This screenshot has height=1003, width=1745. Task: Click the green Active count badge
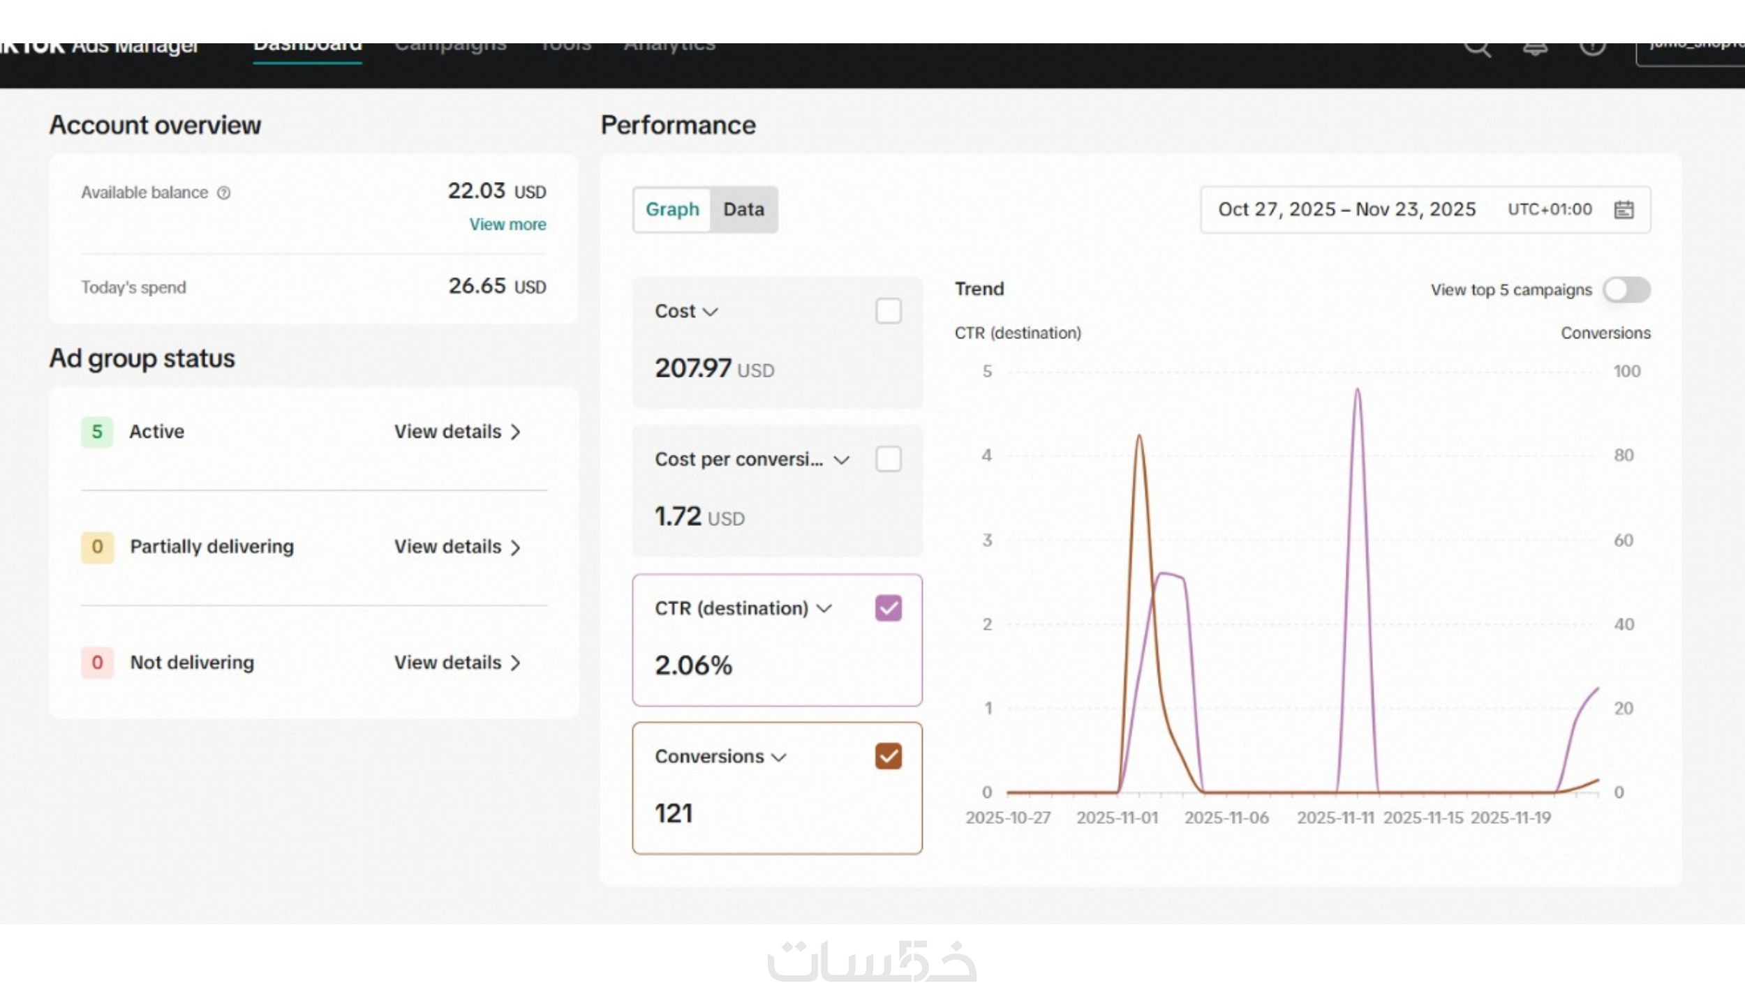coord(97,432)
